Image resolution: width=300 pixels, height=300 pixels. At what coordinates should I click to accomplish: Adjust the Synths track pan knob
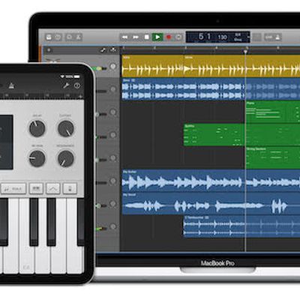(113, 135)
